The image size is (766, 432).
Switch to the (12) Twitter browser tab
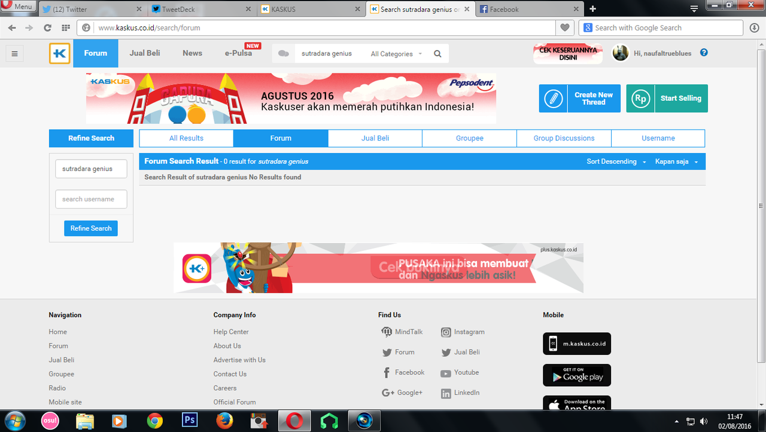[x=93, y=9]
